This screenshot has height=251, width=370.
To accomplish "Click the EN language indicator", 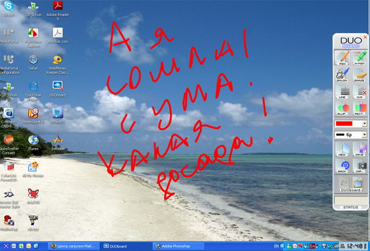I will (x=276, y=247).
